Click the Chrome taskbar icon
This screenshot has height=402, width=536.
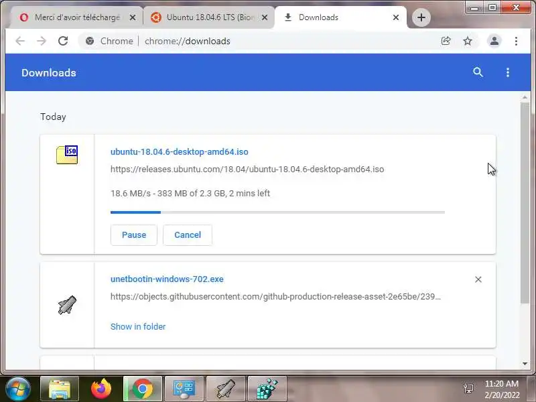[143, 389]
